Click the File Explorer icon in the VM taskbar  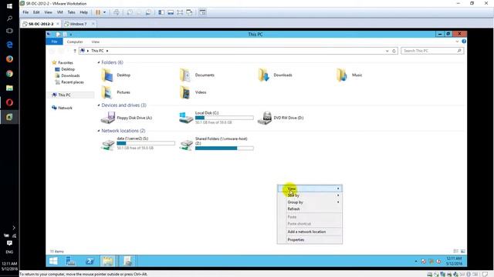pyautogui.click(x=107, y=261)
